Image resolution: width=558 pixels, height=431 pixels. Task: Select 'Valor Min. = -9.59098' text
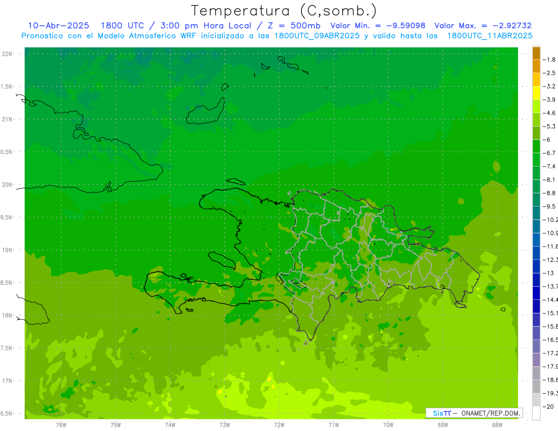point(378,26)
